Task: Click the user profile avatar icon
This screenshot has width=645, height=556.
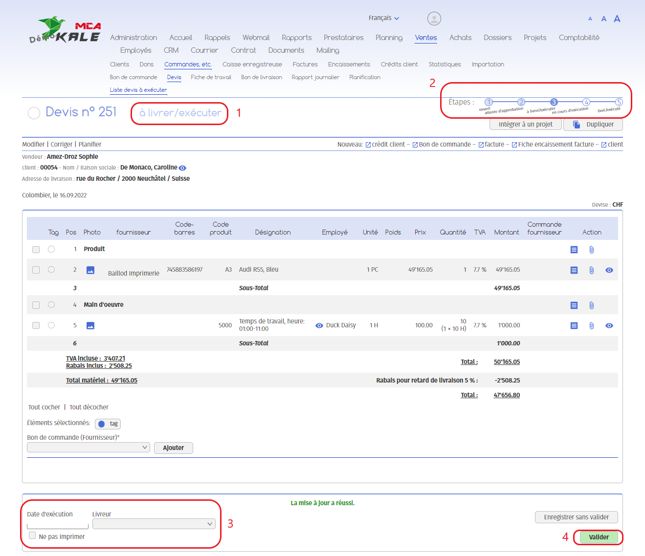Action: click(x=434, y=19)
